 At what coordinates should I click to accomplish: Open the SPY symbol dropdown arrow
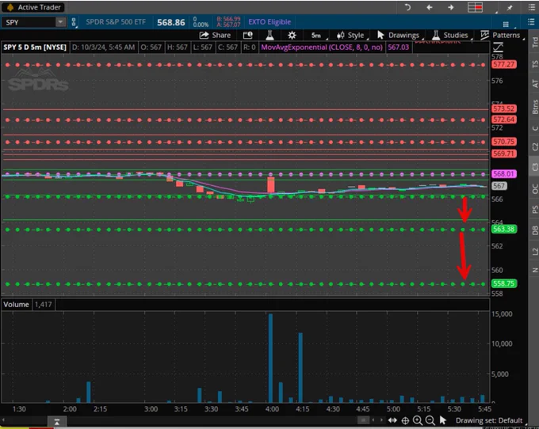click(60, 22)
